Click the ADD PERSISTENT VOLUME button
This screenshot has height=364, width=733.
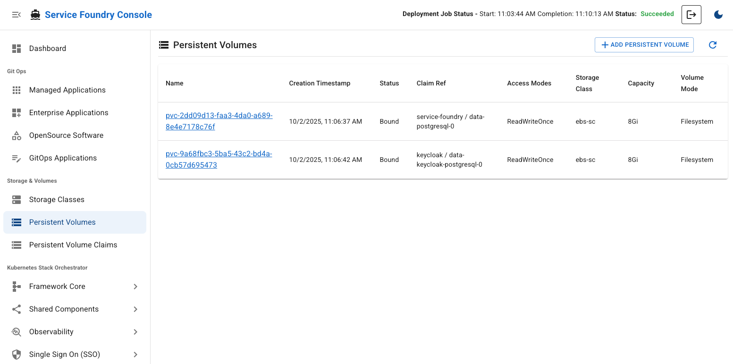click(x=644, y=44)
